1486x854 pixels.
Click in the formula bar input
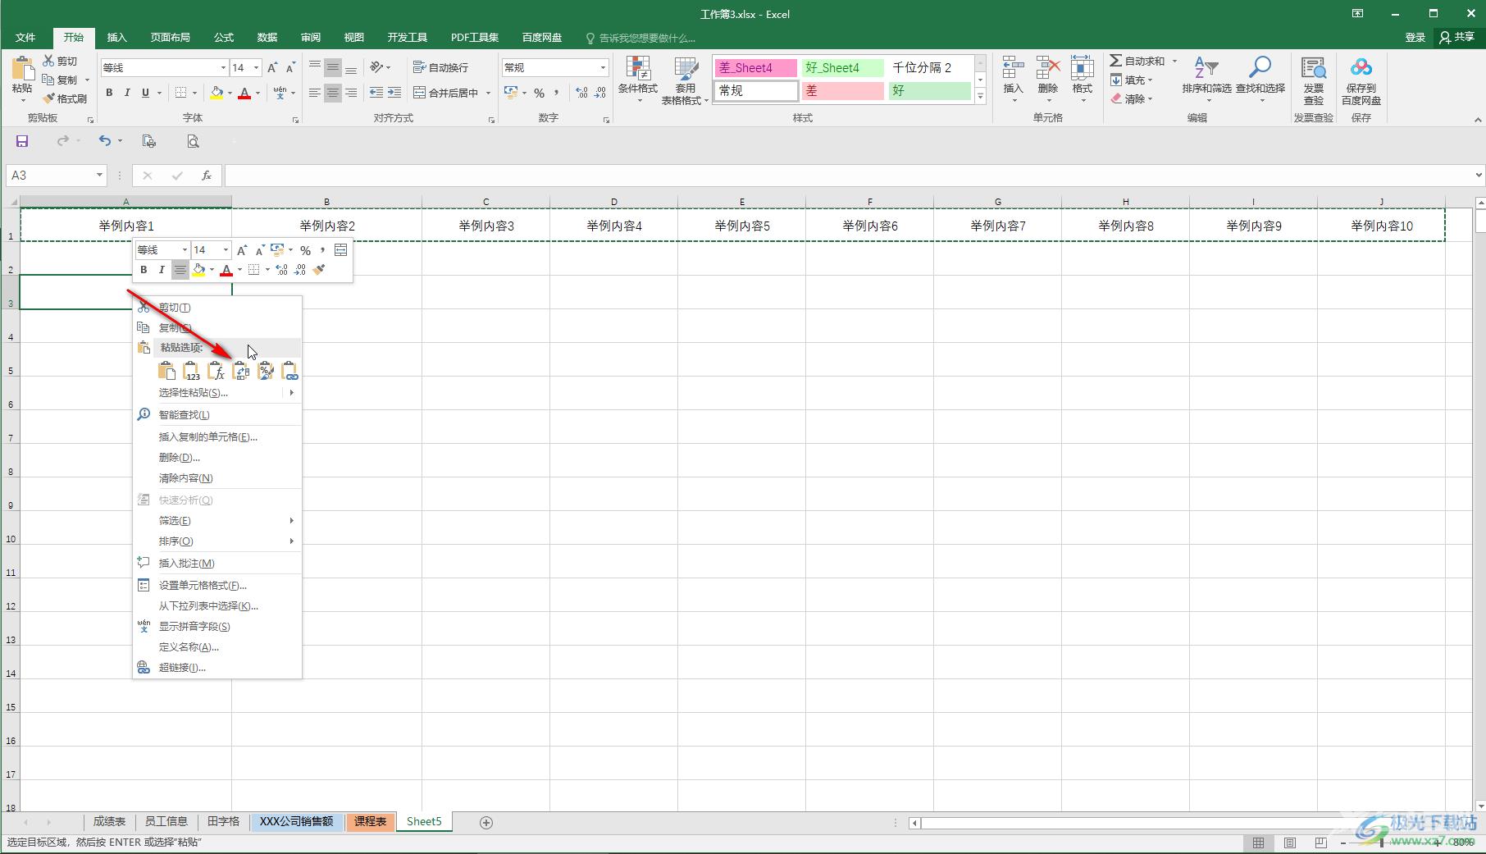point(848,175)
